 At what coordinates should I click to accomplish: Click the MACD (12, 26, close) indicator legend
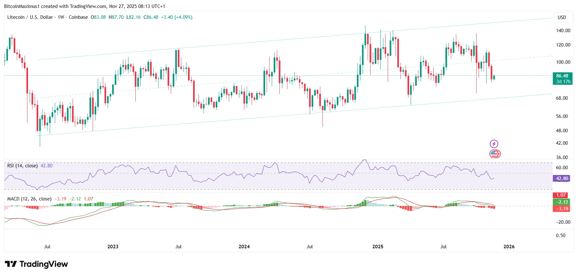coord(29,199)
